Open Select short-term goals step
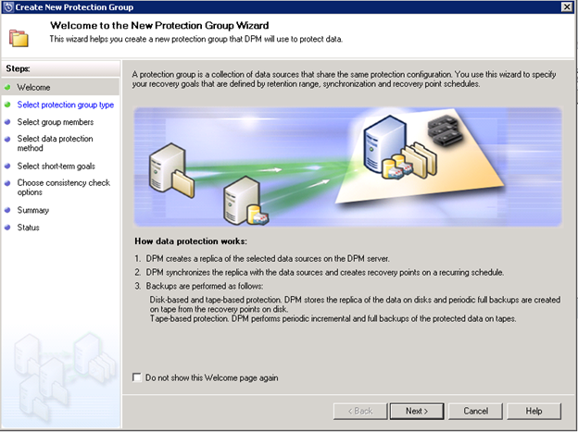This screenshot has width=578, height=432. [56, 167]
